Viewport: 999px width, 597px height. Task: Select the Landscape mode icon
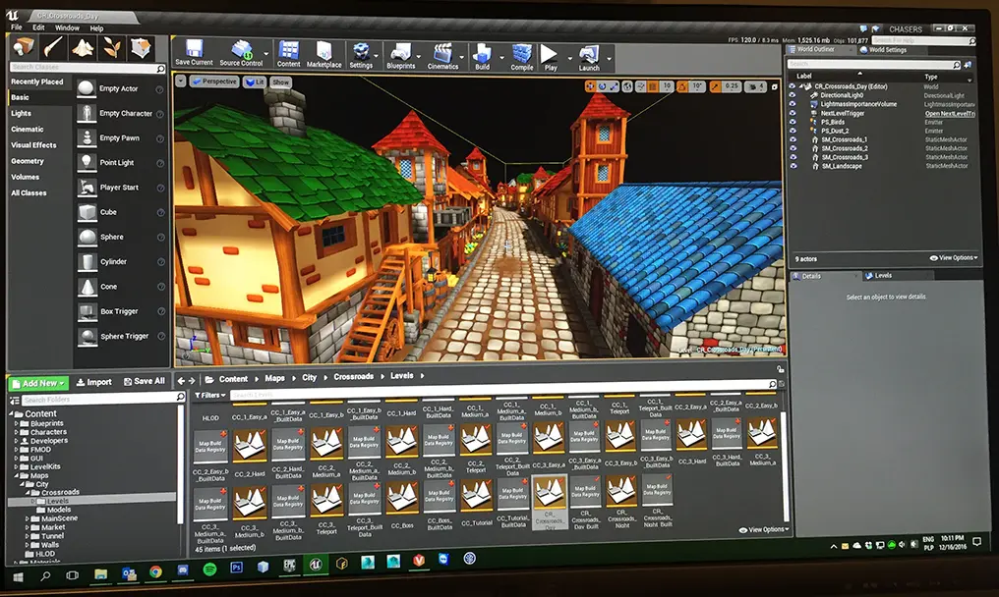pos(83,46)
